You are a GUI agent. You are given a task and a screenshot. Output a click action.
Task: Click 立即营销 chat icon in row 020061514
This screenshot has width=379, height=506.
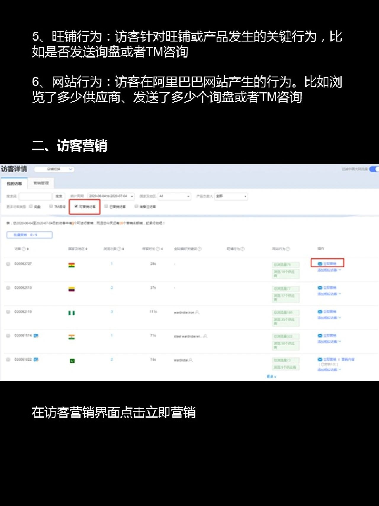[320, 335]
